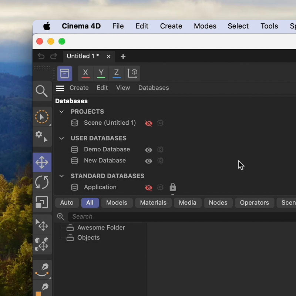Click the cursor-with-move-arrows placement tool
Viewport: 296px width, 296px height.
click(42, 225)
